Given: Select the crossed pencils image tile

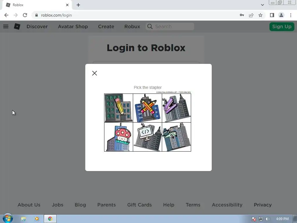Looking at the screenshot, I should click(x=148, y=108).
